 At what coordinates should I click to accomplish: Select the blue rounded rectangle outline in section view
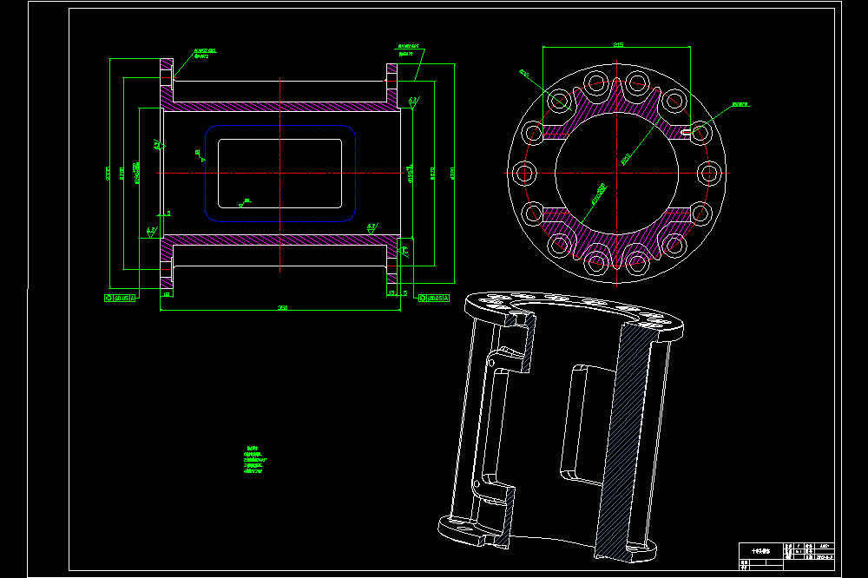[x=280, y=174]
